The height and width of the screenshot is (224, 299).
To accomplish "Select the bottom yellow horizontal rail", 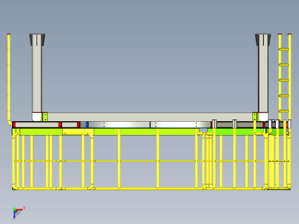I will pyautogui.click(x=151, y=188).
